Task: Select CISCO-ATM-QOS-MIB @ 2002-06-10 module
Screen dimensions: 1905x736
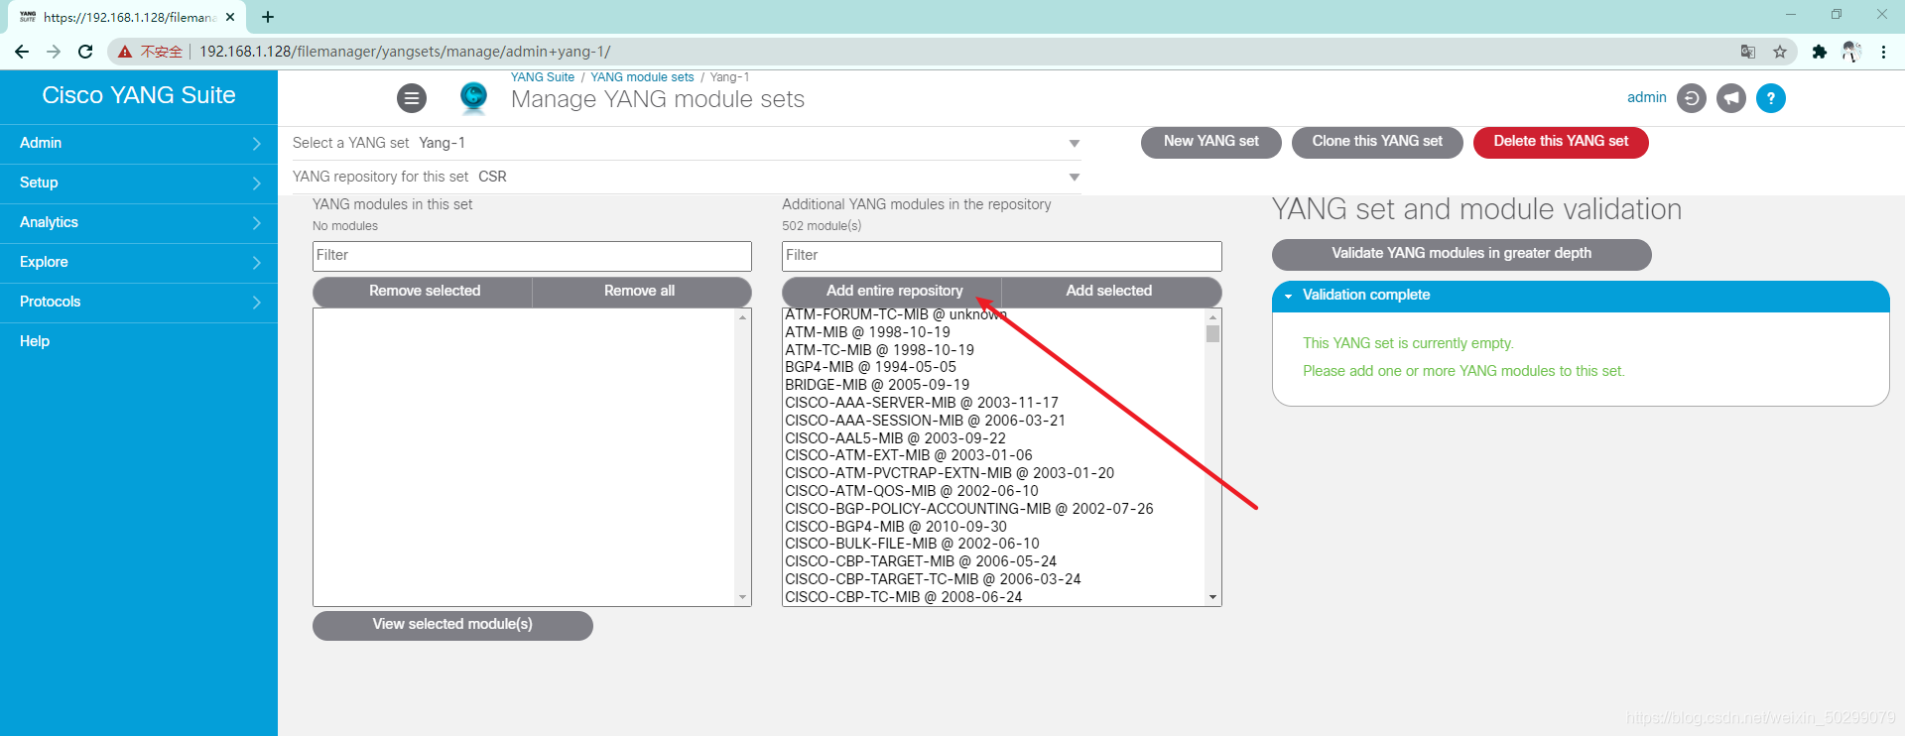Action: tap(993, 491)
